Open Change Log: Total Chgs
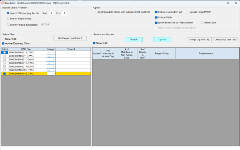The image size is (240, 150). click(225, 40)
